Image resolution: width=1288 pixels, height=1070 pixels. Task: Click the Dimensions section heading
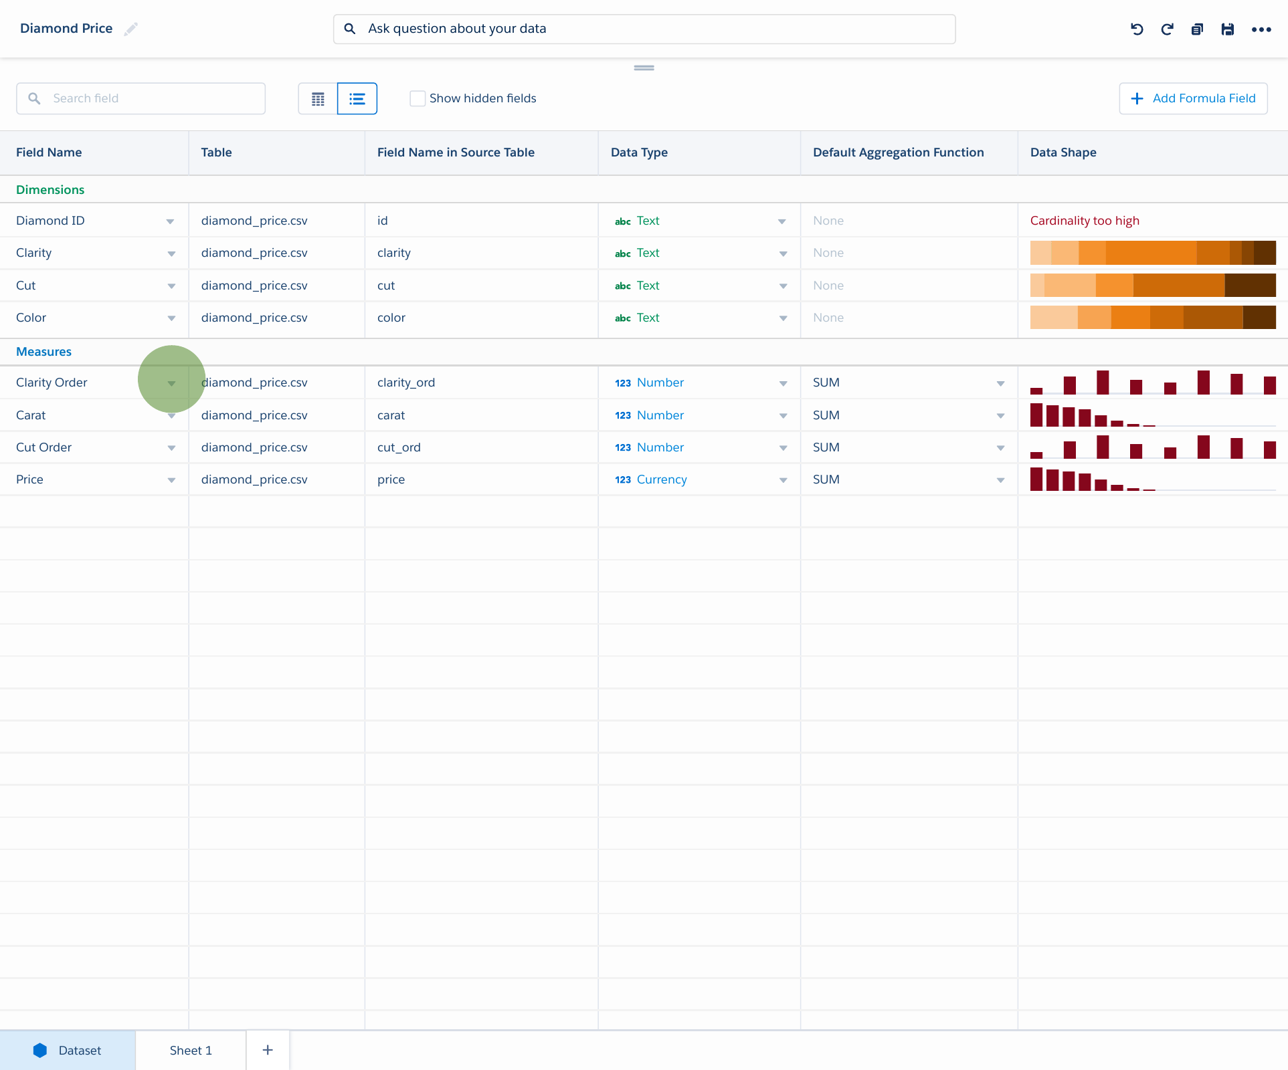[50, 190]
